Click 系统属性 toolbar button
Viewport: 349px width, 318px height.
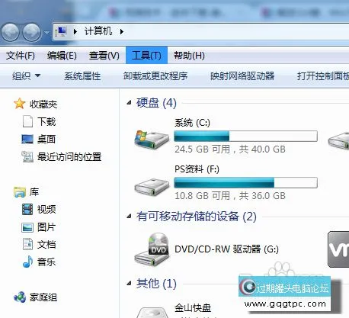82,75
